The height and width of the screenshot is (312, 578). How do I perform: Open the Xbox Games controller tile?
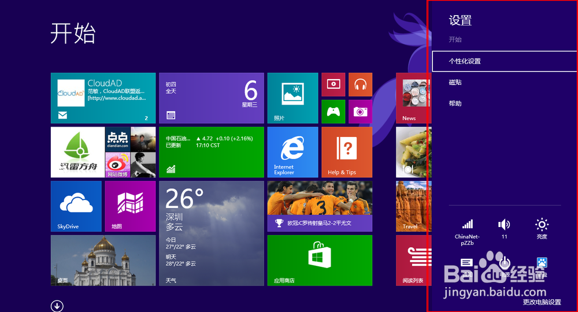click(x=334, y=112)
